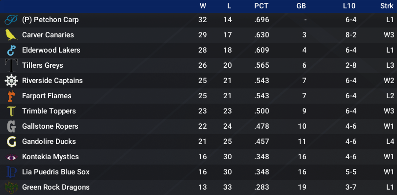Open the Elderwood Lakers logo icon
The image size is (397, 195).
pos(11,50)
